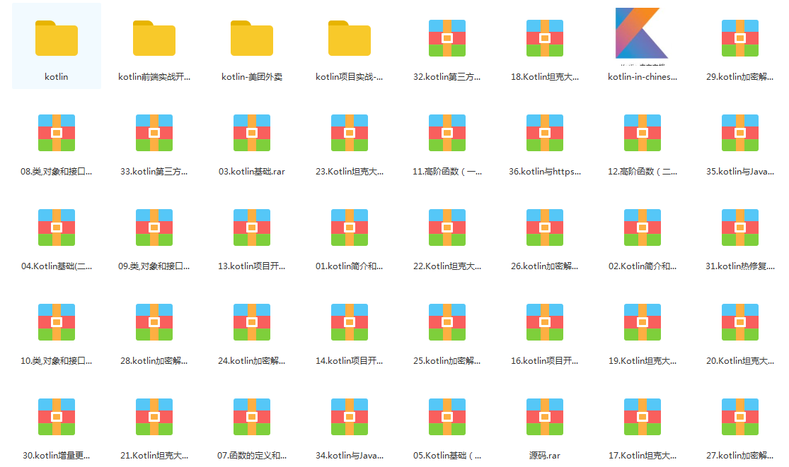Select the file label 14.kotlin项目开...
Image resolution: width=789 pixels, height=467 pixels.
[349, 360]
